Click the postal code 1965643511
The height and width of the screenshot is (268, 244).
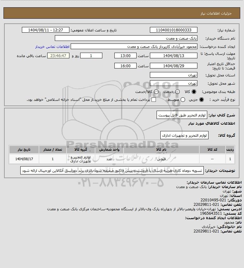(211, 213)
